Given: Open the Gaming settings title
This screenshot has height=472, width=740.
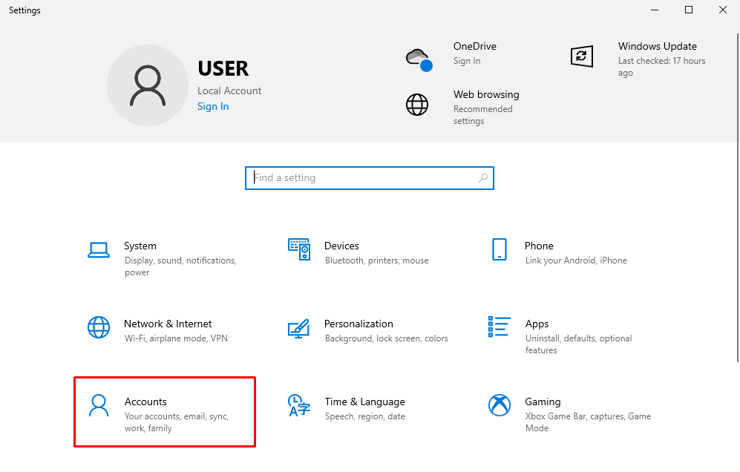Looking at the screenshot, I should 543,401.
